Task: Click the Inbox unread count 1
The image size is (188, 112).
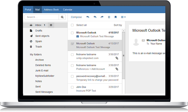Action: 44,25
